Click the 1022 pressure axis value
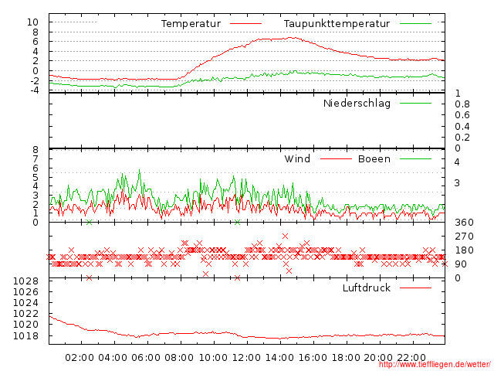The image size is (494, 371). click(x=25, y=314)
